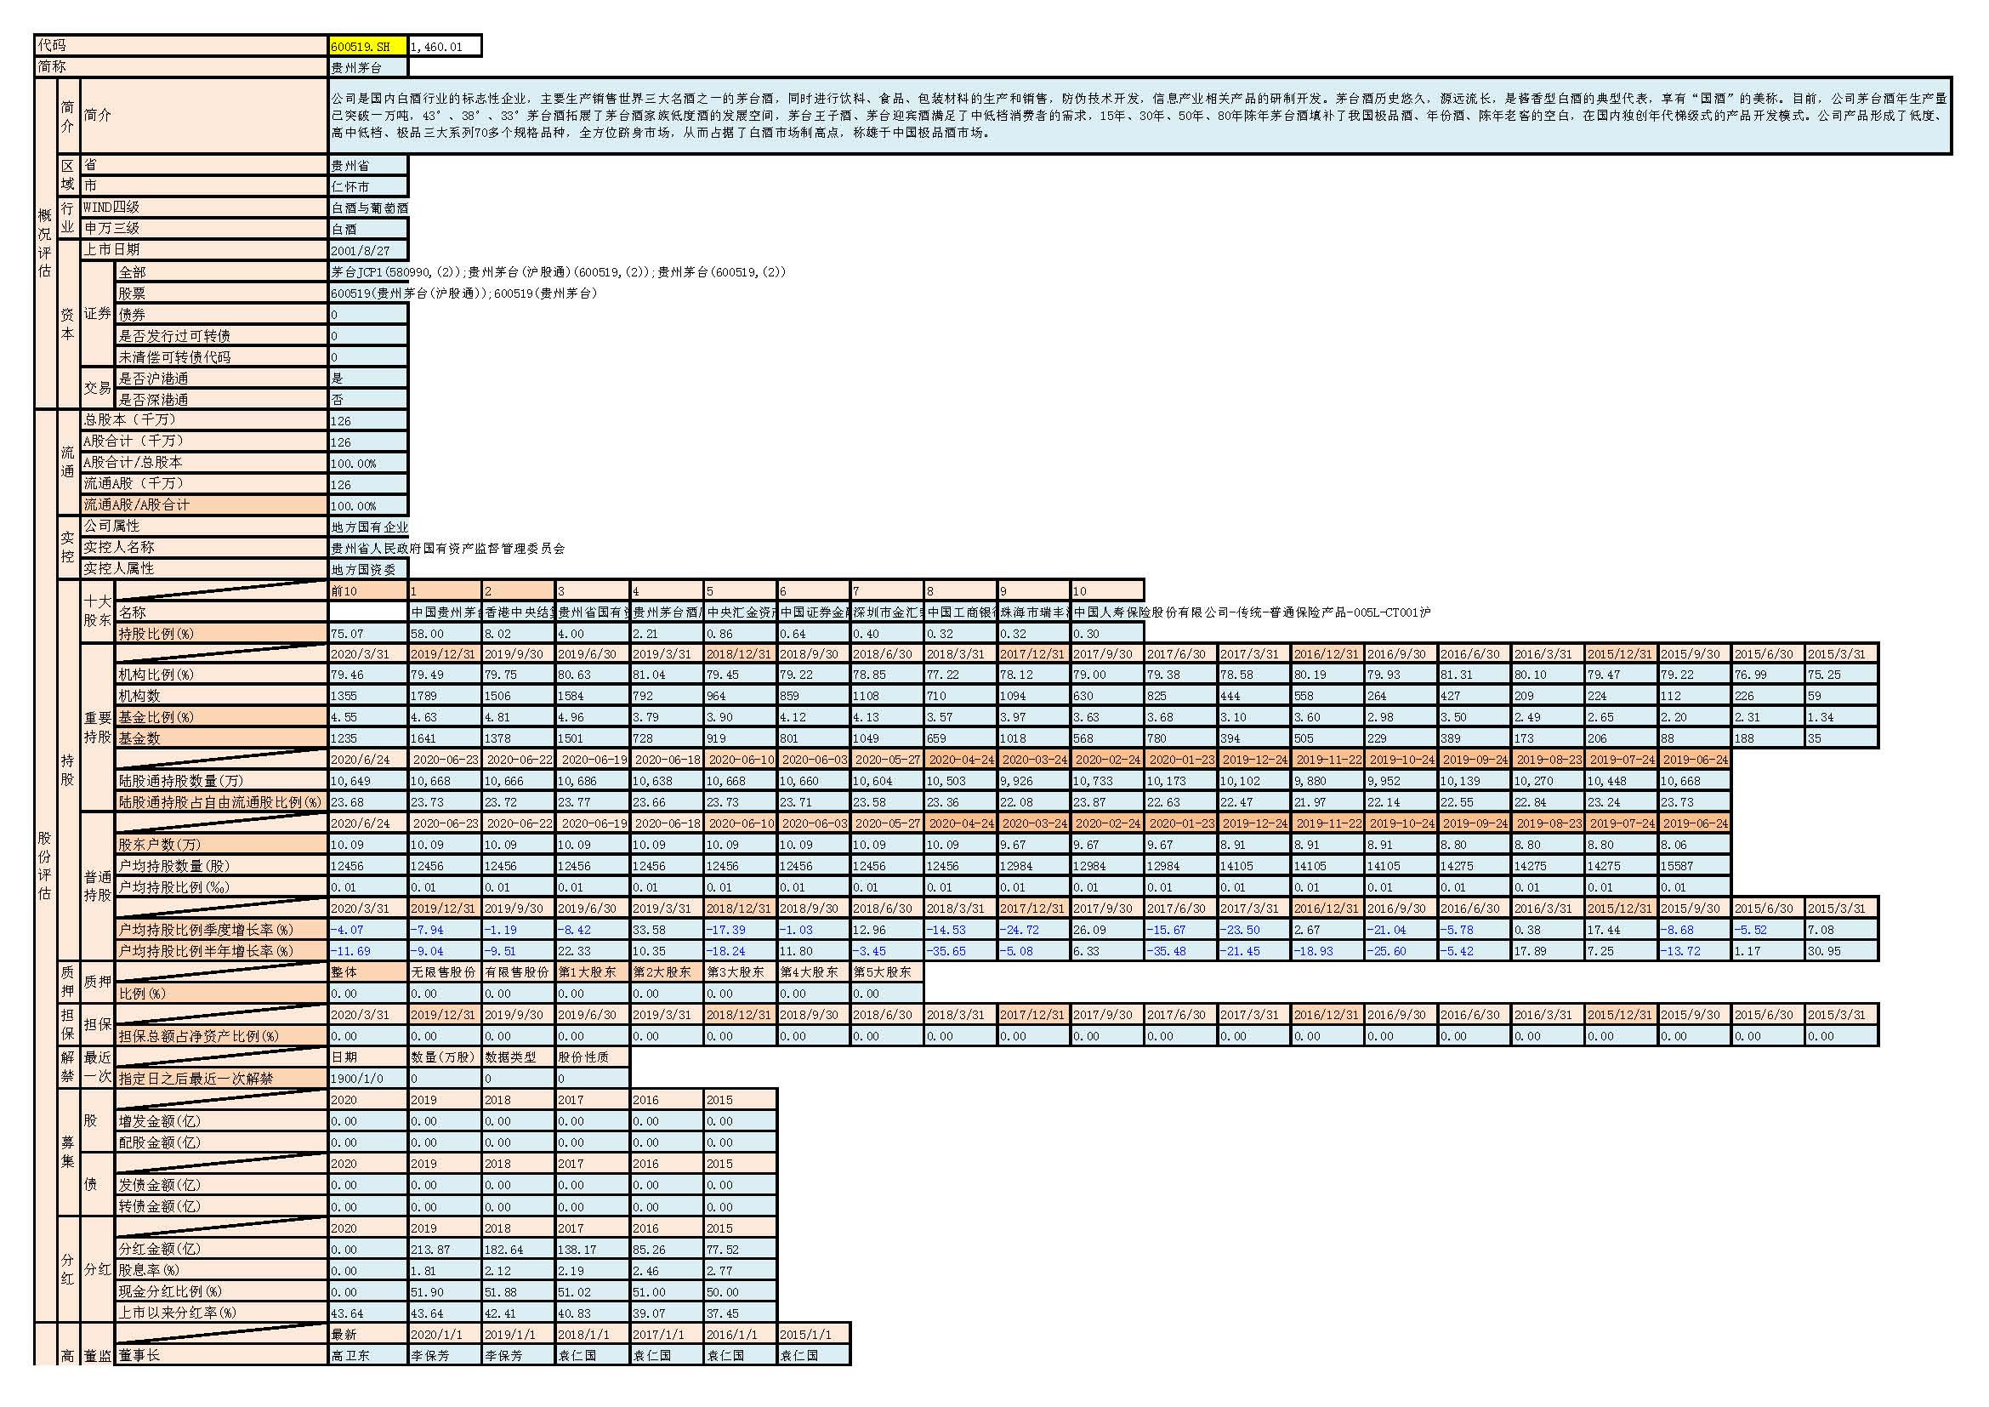Click the 58.00 first shareholder ratio cell
1989x1407 pixels.
[444, 634]
